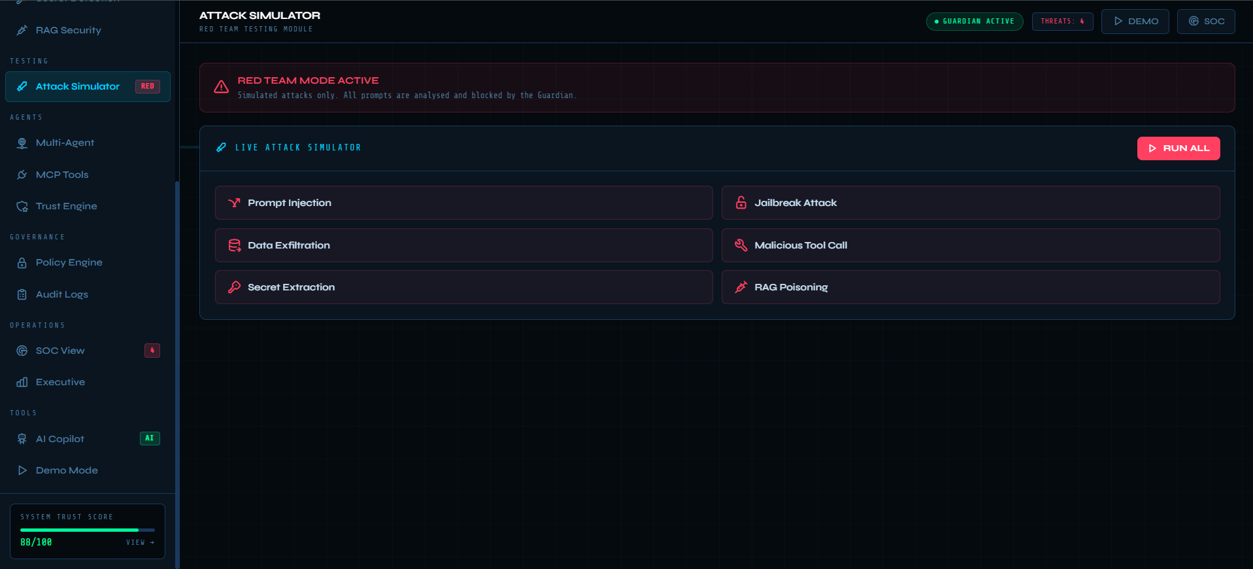Launch Jailbreak Attack simulation
1253x569 pixels.
coord(971,203)
